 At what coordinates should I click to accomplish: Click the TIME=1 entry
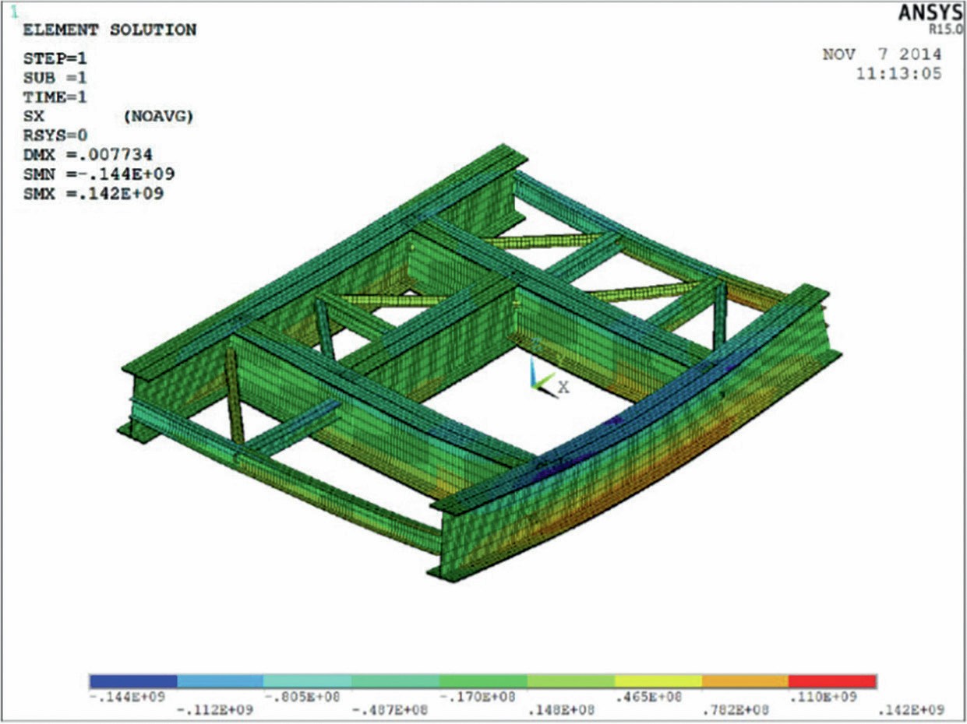[55, 97]
